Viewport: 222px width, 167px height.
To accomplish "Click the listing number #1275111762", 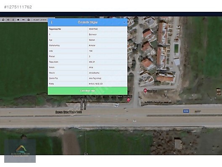I will click(x=18, y=7).
